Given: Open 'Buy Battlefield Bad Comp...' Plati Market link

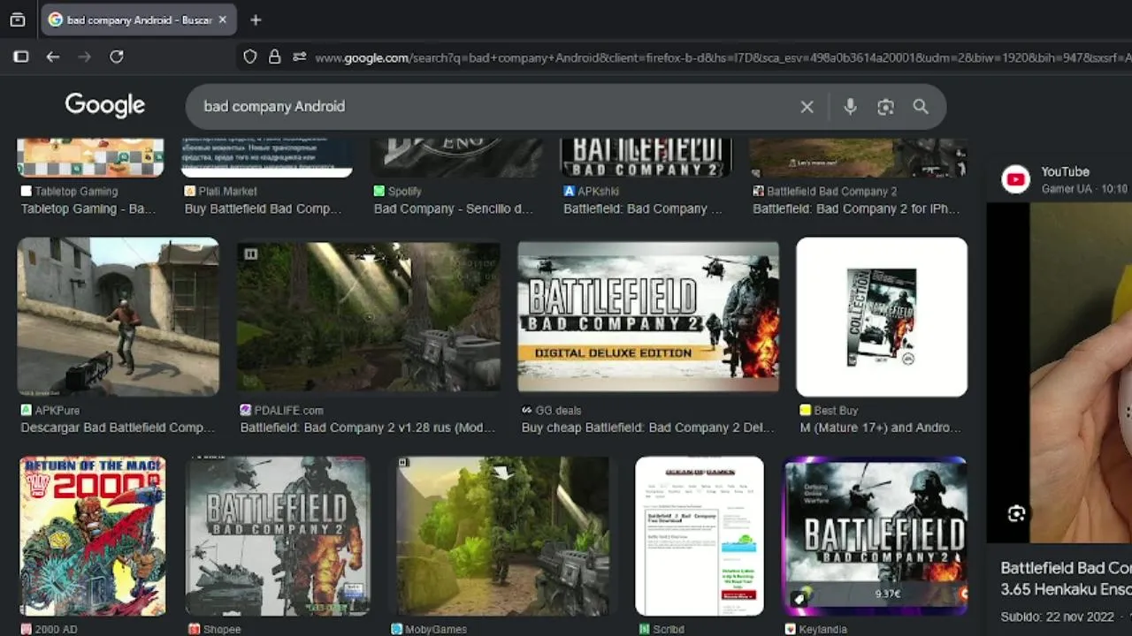Looking at the screenshot, I should (x=263, y=208).
